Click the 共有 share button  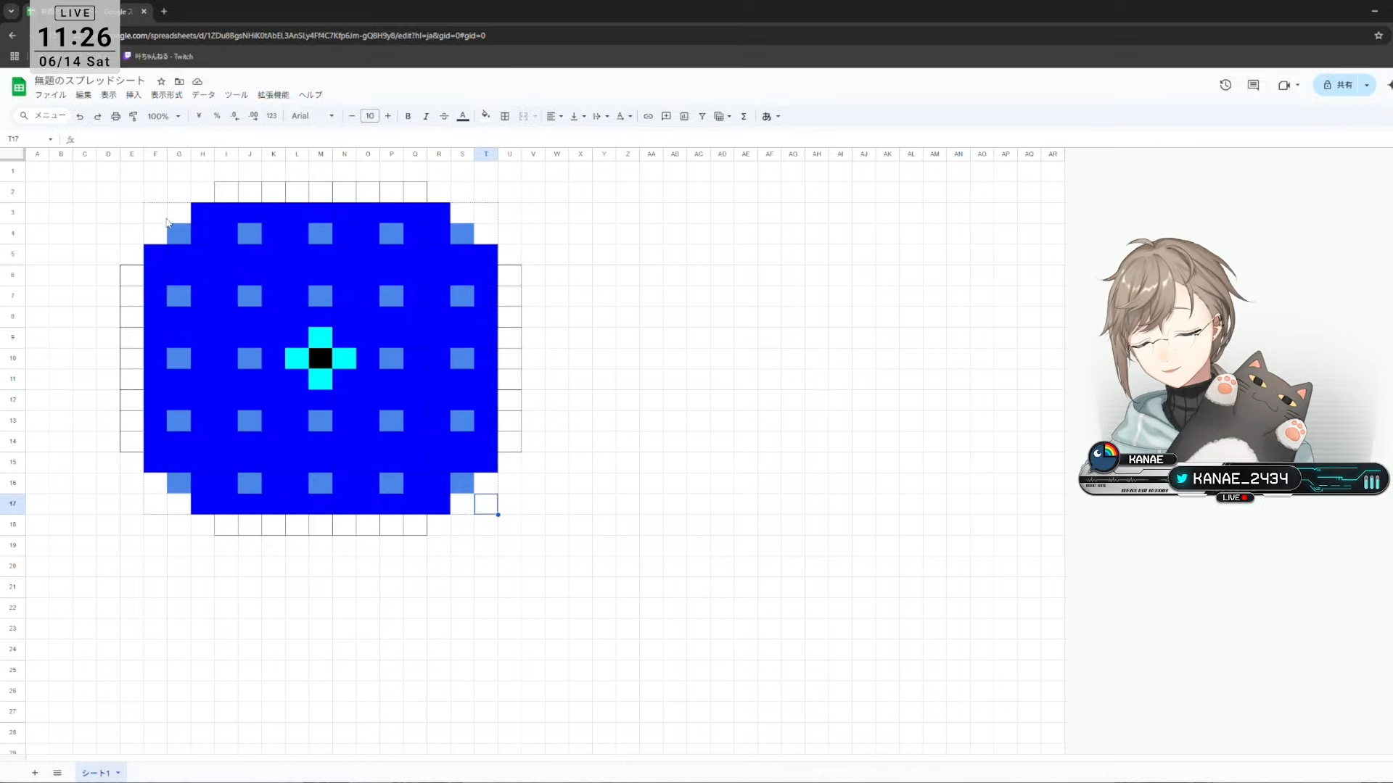[1337, 85]
